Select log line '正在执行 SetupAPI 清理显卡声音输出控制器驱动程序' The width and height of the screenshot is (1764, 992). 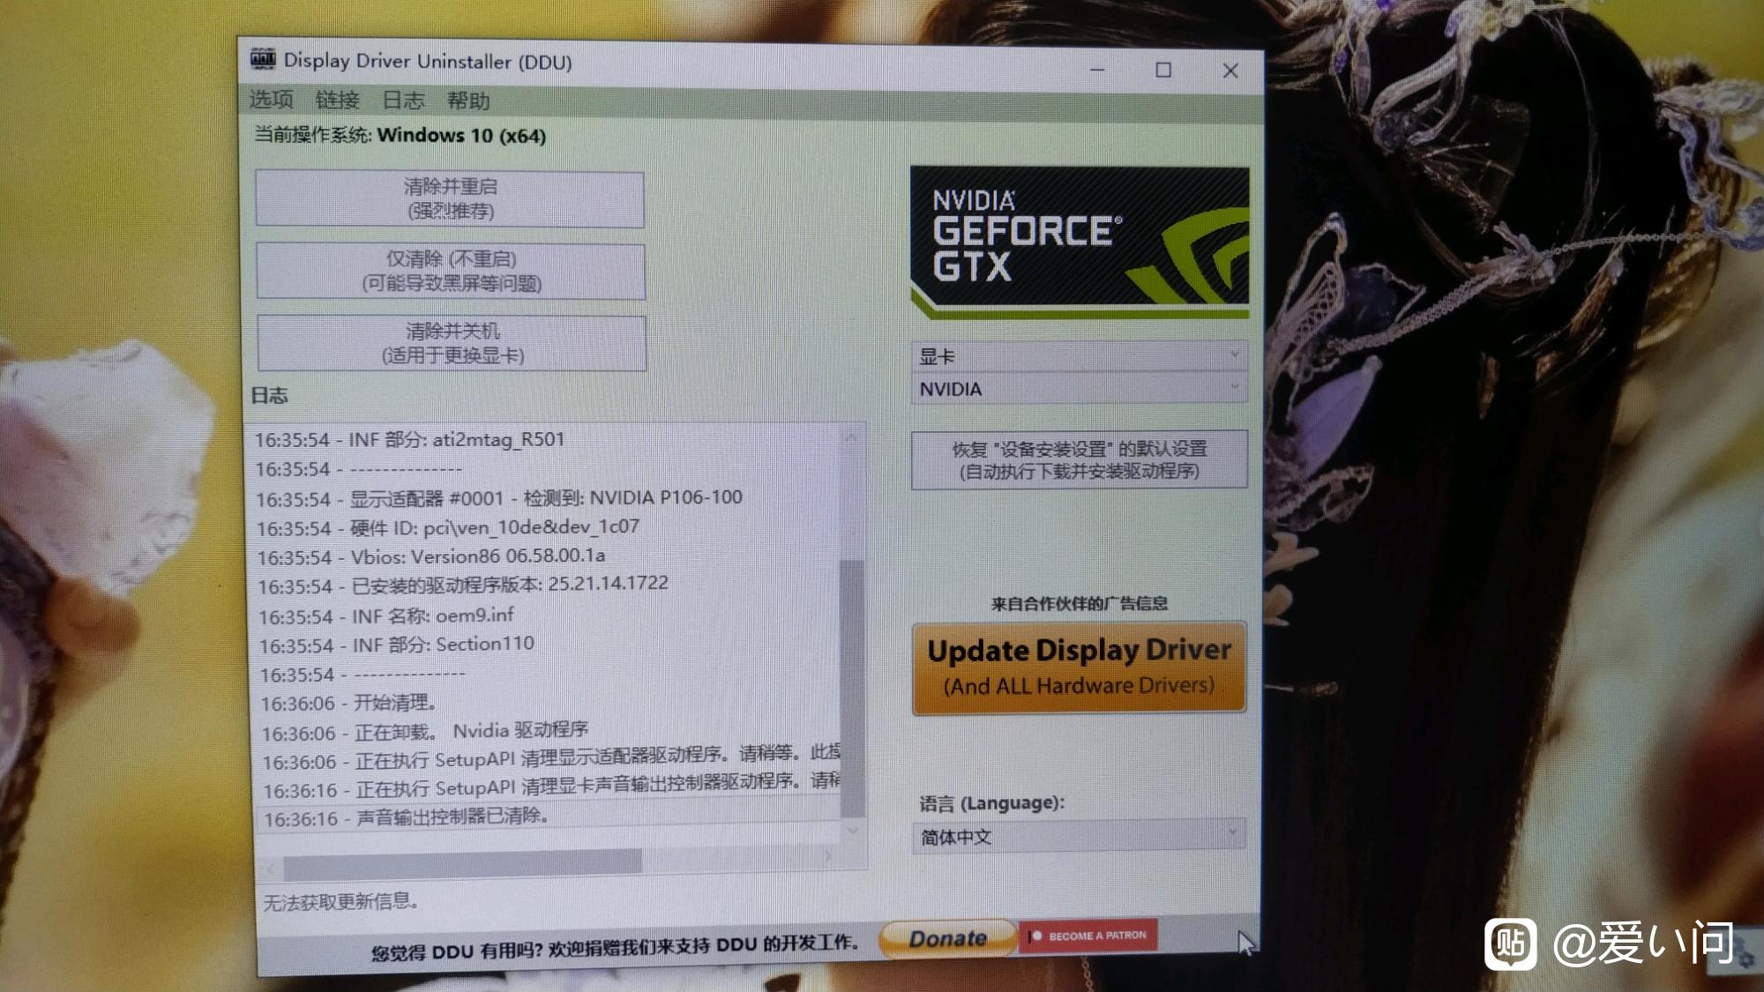coord(552,785)
